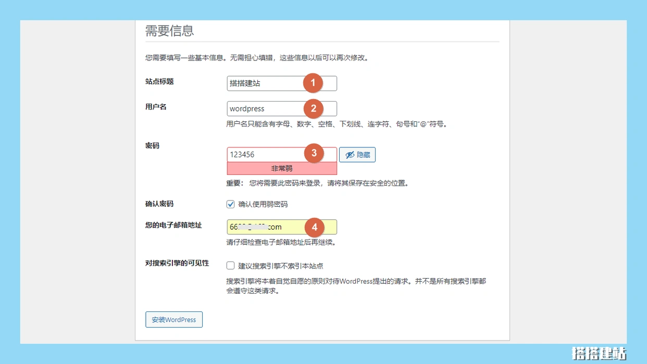This screenshot has height=364, width=647.
Task: Click the red numbered badge 2
Action: (x=313, y=108)
